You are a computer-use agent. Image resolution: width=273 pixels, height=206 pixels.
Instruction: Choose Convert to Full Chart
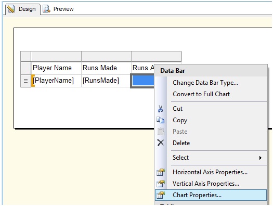pyautogui.click(x=211, y=94)
